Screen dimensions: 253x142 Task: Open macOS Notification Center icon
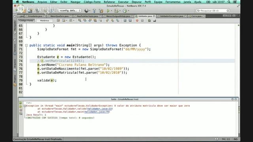click(235, 2)
